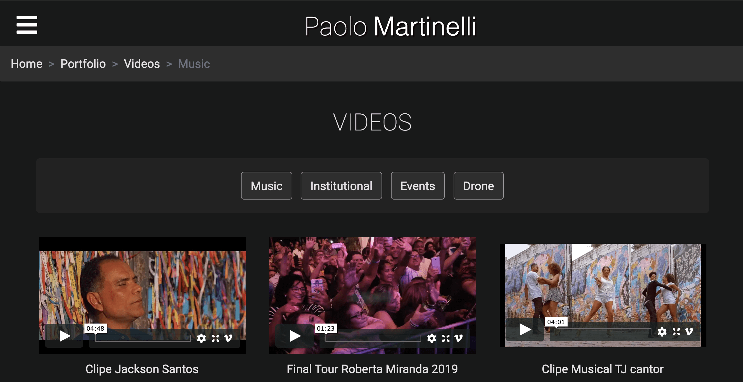
Task: Select the Music filter category
Action: 266,186
